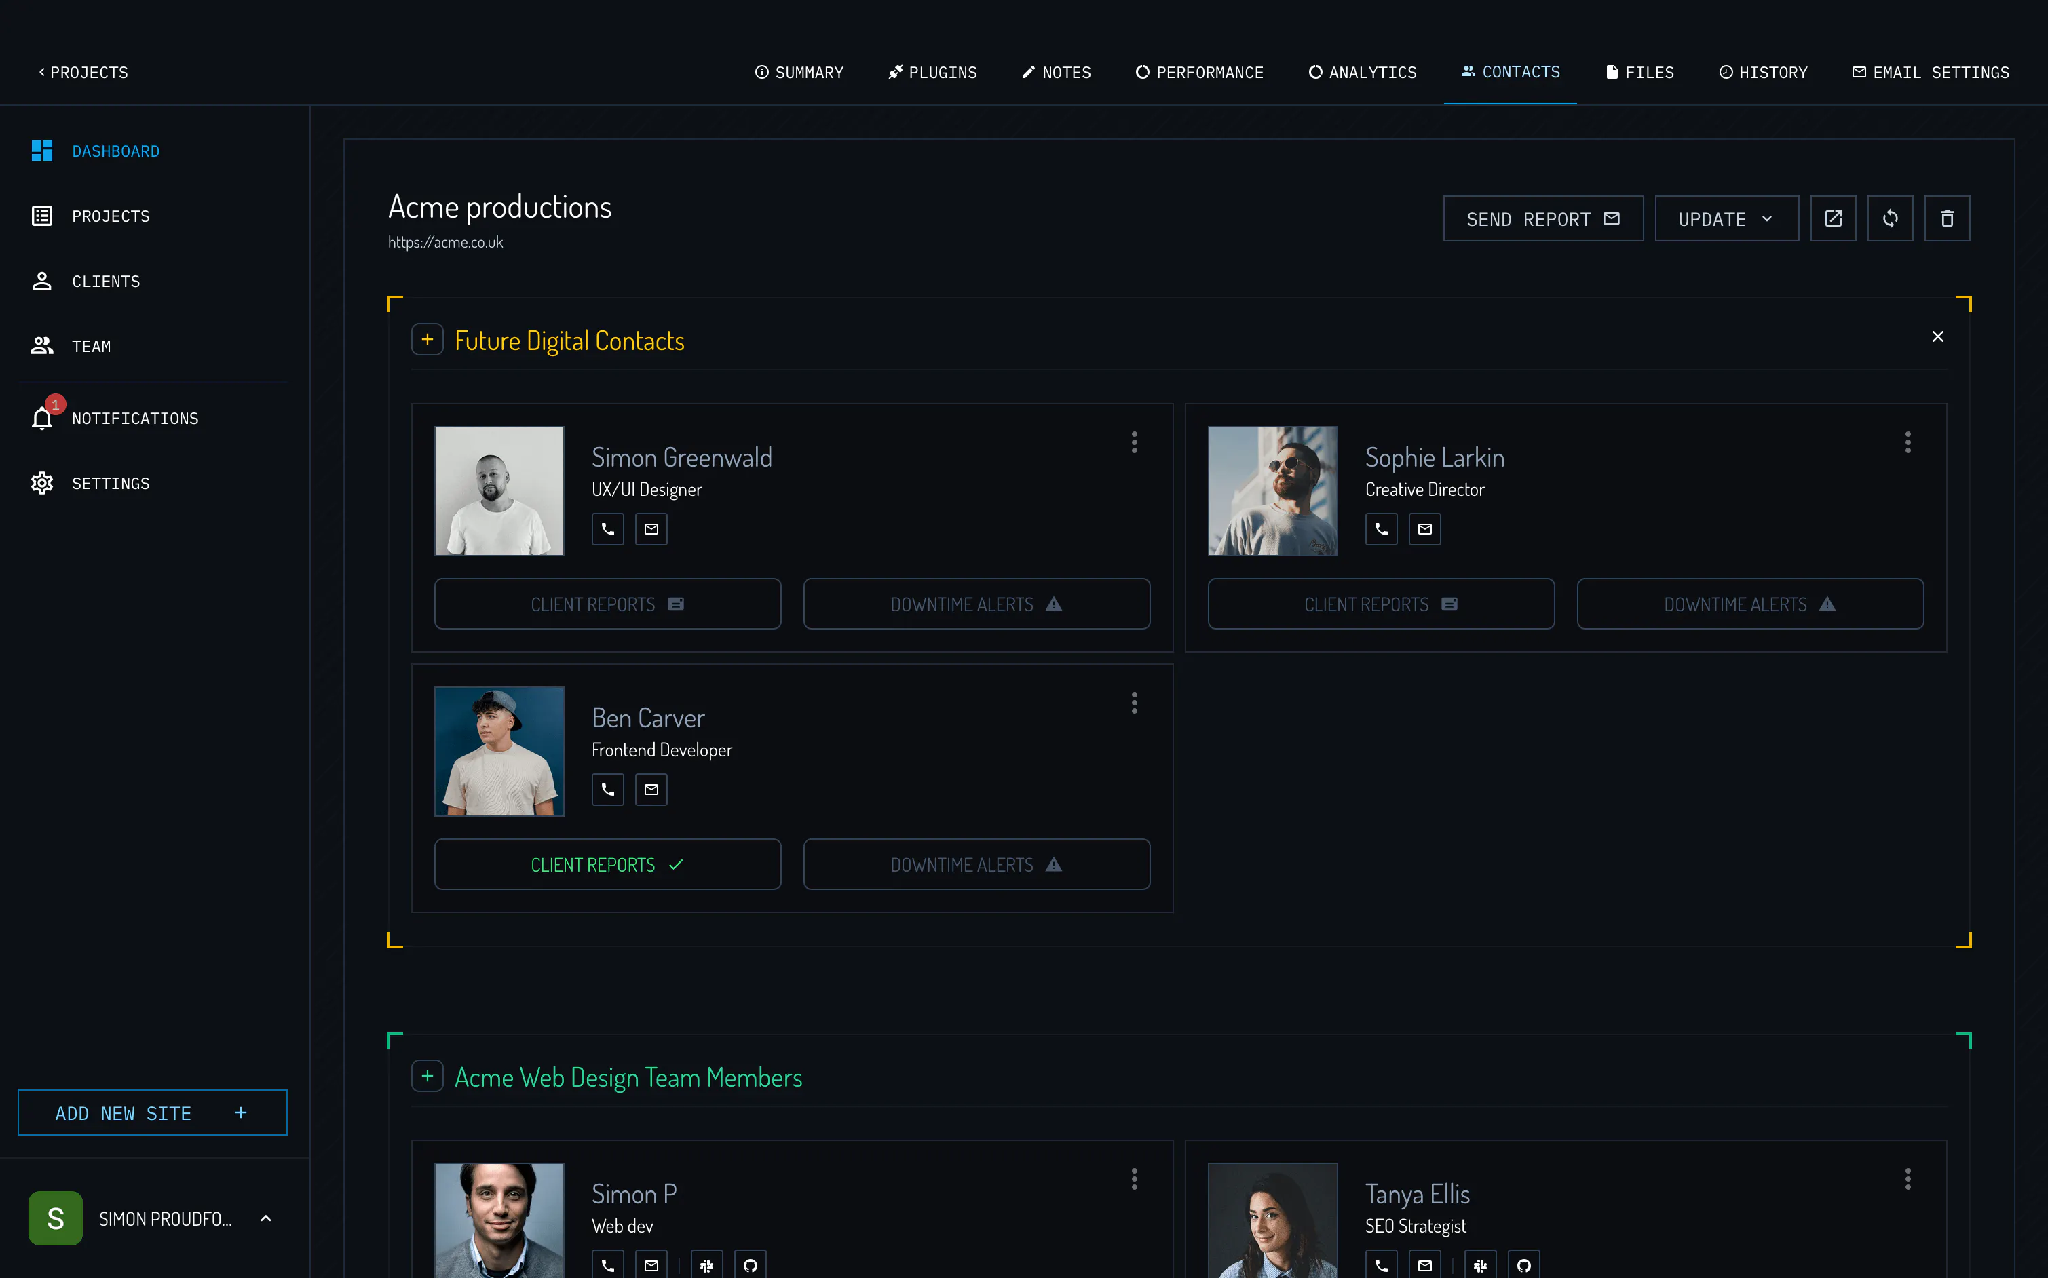Toggle Client Reports for Sophie Larkin
The width and height of the screenshot is (2048, 1278).
1381,604
